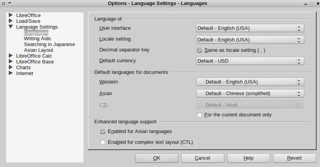Open Help for this dialog

click(x=249, y=158)
